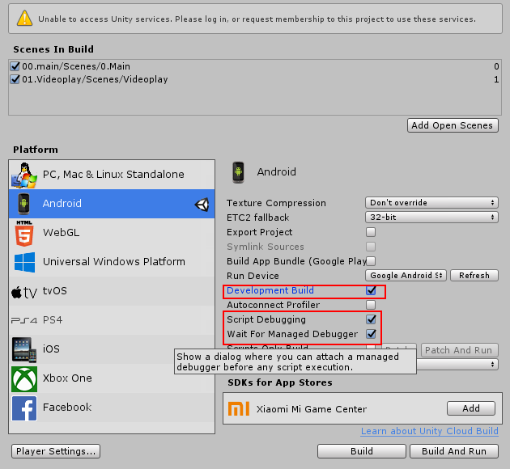Uncheck Wait For Managed Debugger checkbox
Screen dimensions: 510x469
pos(371,334)
